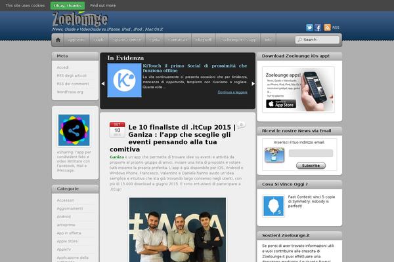Click the green Ganiza link in article
Screen dimensions: 394x262
117,157
